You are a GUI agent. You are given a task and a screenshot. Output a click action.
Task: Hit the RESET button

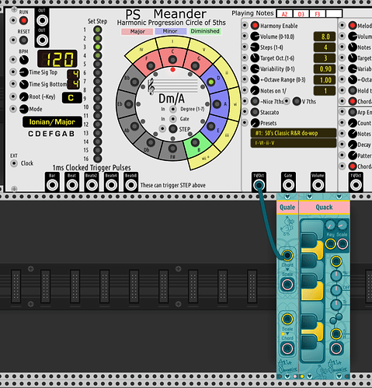tap(23, 40)
